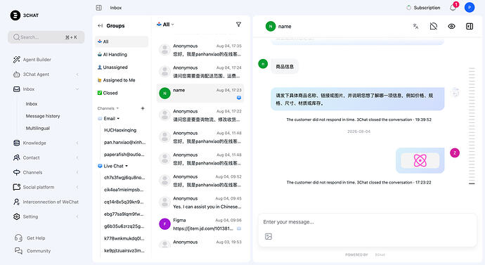Open Anonymous conversation from Aug 04, 17:22
Screen dimensions: 485x265
[x=200, y=115]
